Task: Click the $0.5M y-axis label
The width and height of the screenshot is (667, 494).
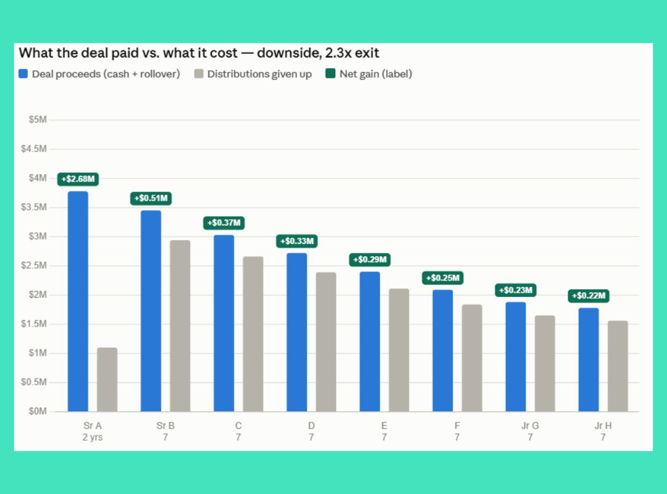Action: [x=34, y=382]
